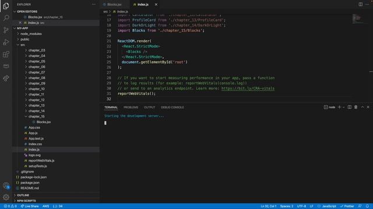Split the terminal pane

pos(350,107)
